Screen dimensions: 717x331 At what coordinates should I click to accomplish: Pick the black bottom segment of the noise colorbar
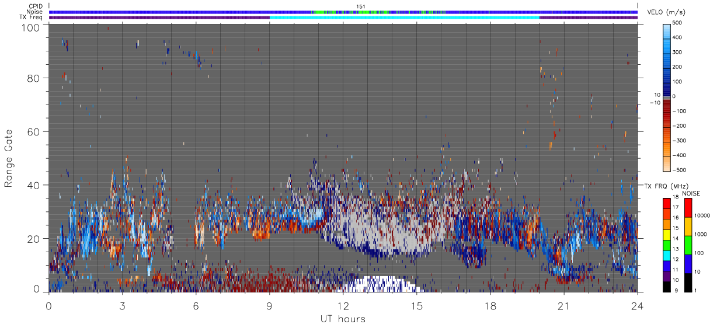(688, 283)
